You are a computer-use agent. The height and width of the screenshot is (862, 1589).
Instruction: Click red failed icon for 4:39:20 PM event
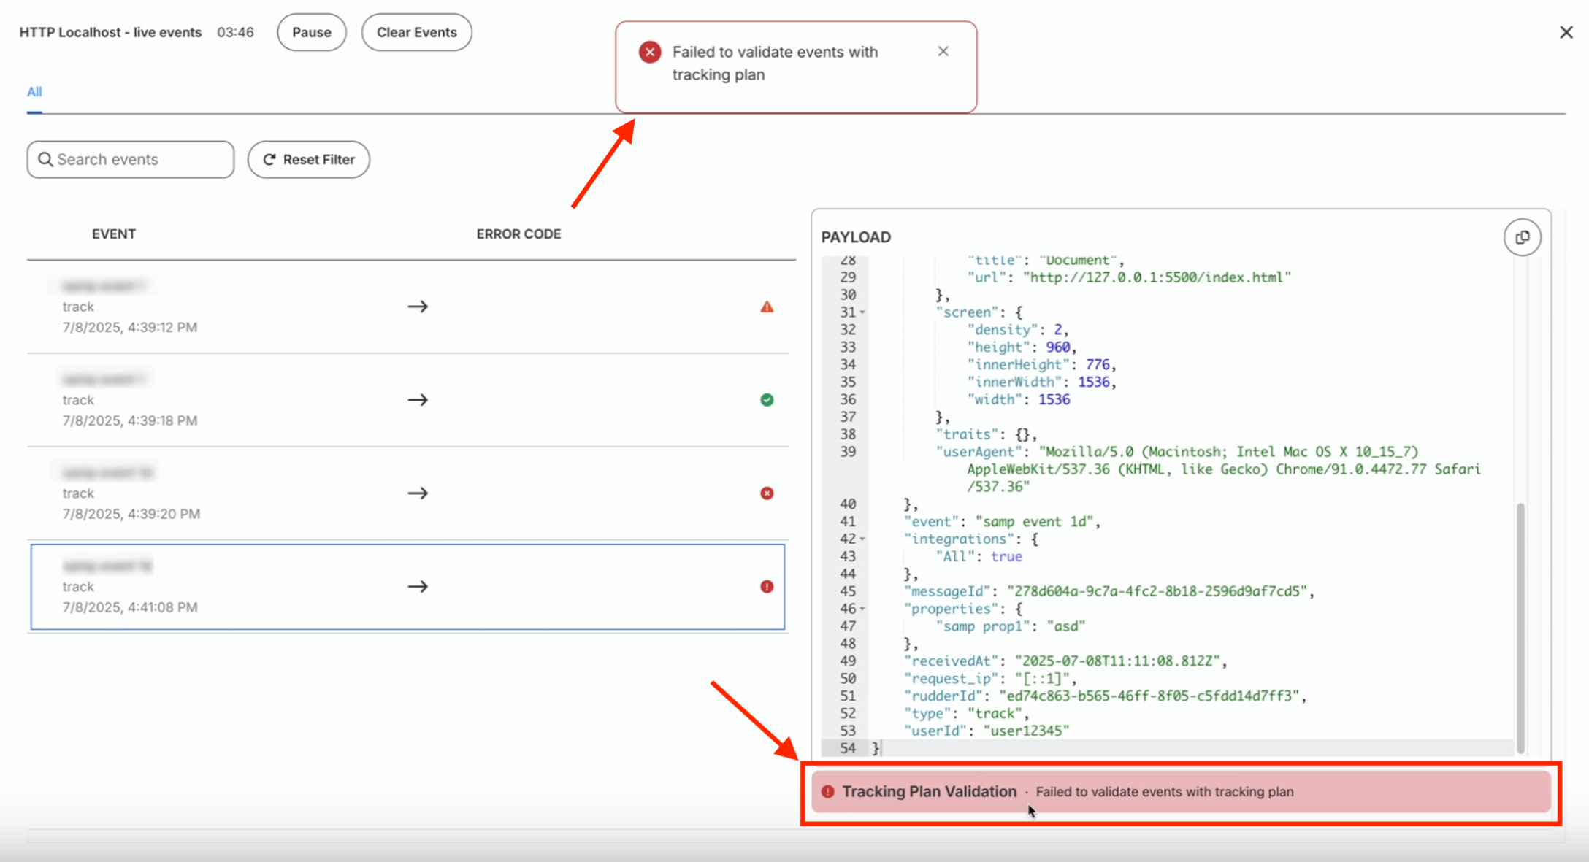(x=767, y=493)
